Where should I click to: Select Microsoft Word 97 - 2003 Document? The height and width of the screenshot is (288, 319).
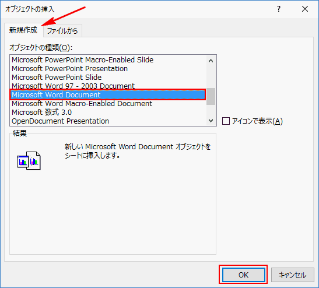pyautogui.click(x=73, y=86)
